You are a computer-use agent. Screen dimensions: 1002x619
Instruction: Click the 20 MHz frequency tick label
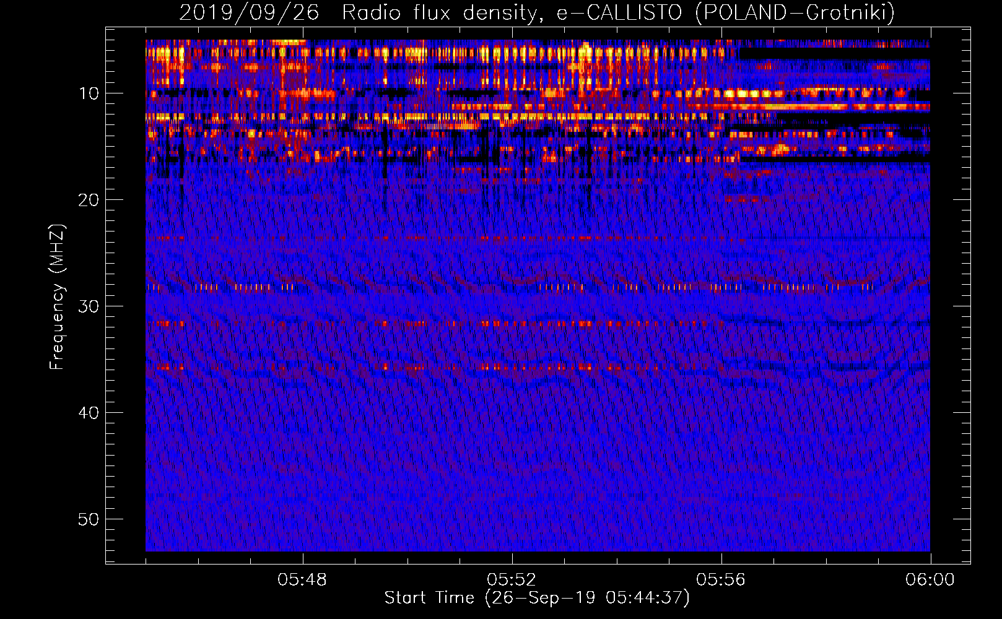(x=89, y=200)
